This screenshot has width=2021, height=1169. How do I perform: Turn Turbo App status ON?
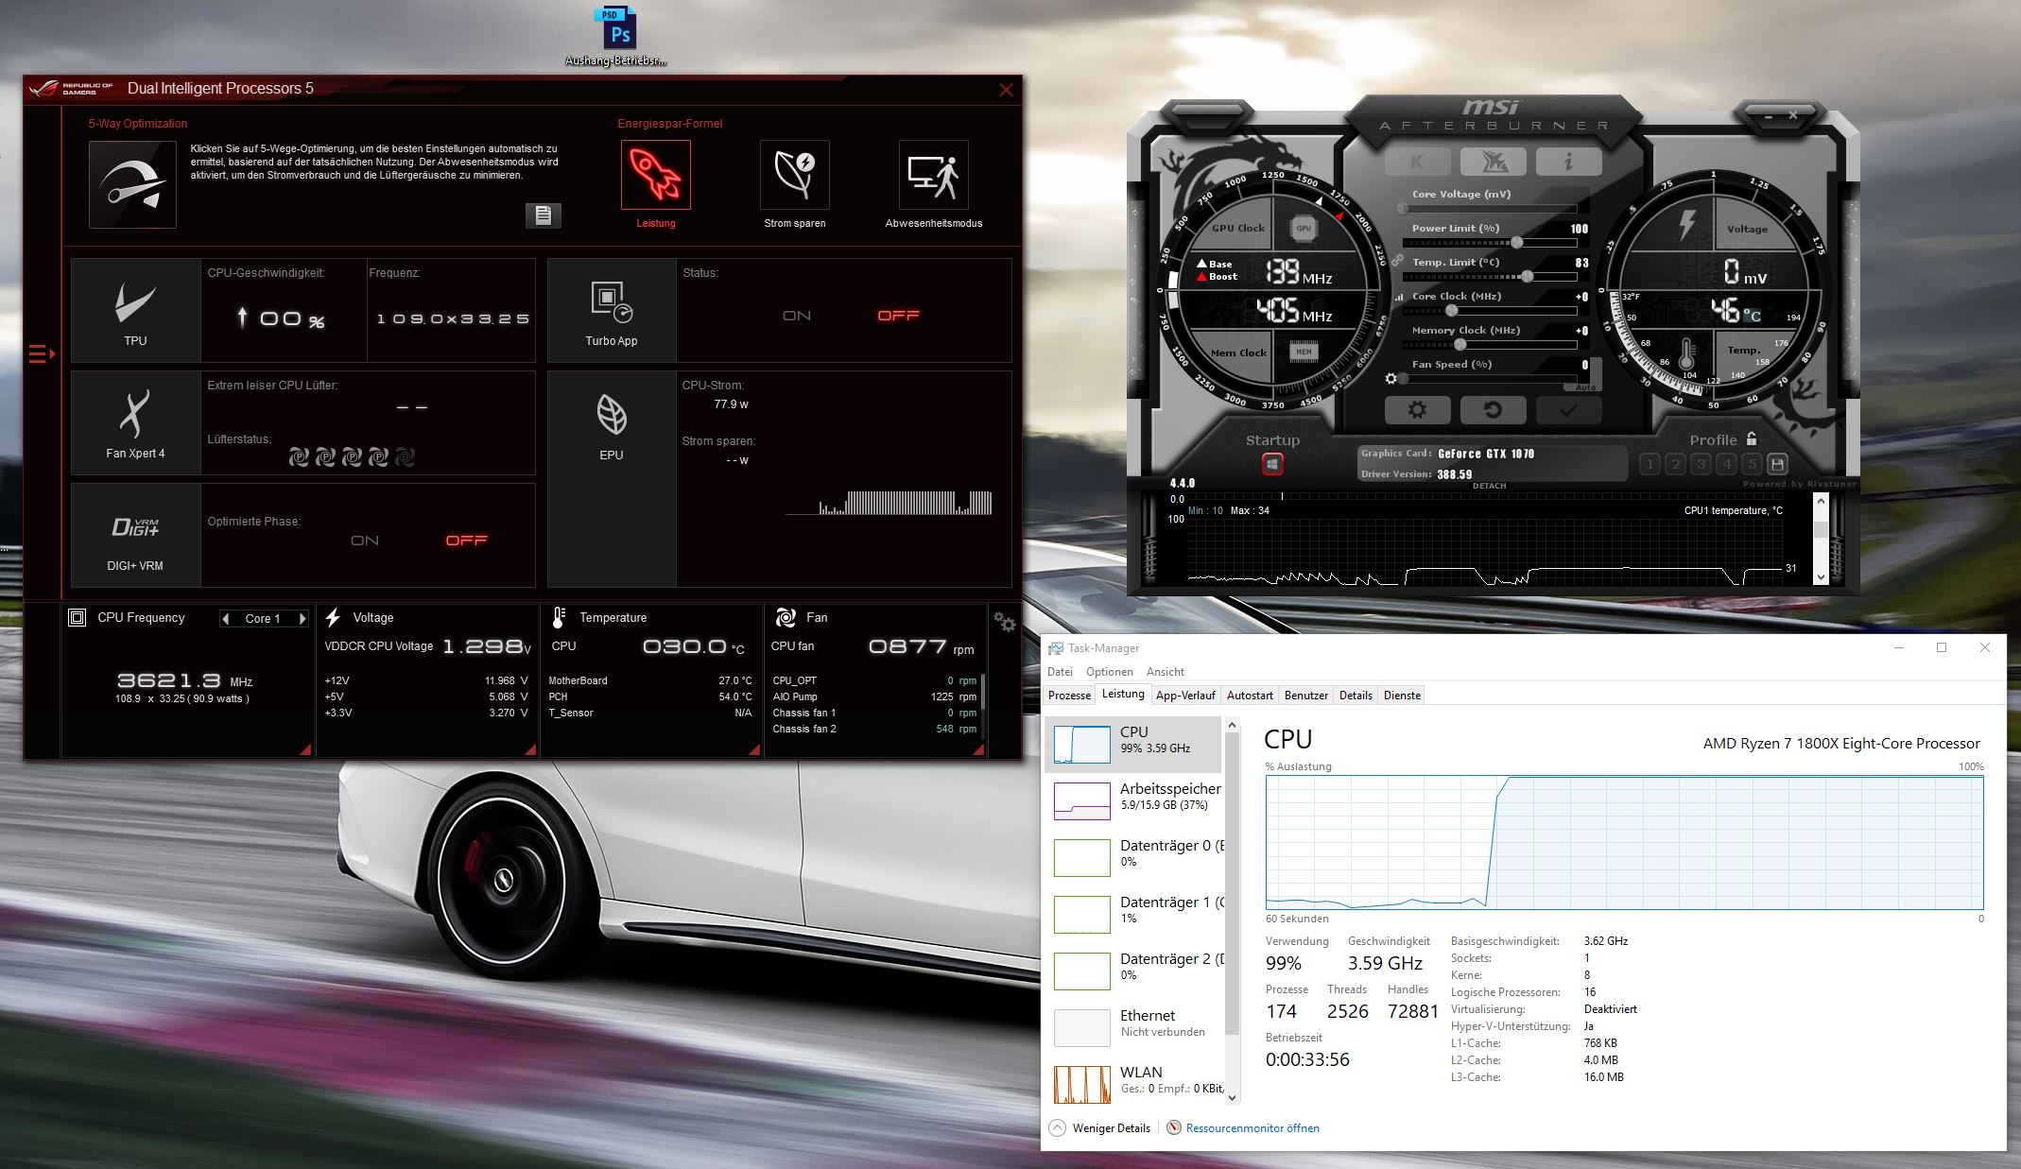[796, 316]
